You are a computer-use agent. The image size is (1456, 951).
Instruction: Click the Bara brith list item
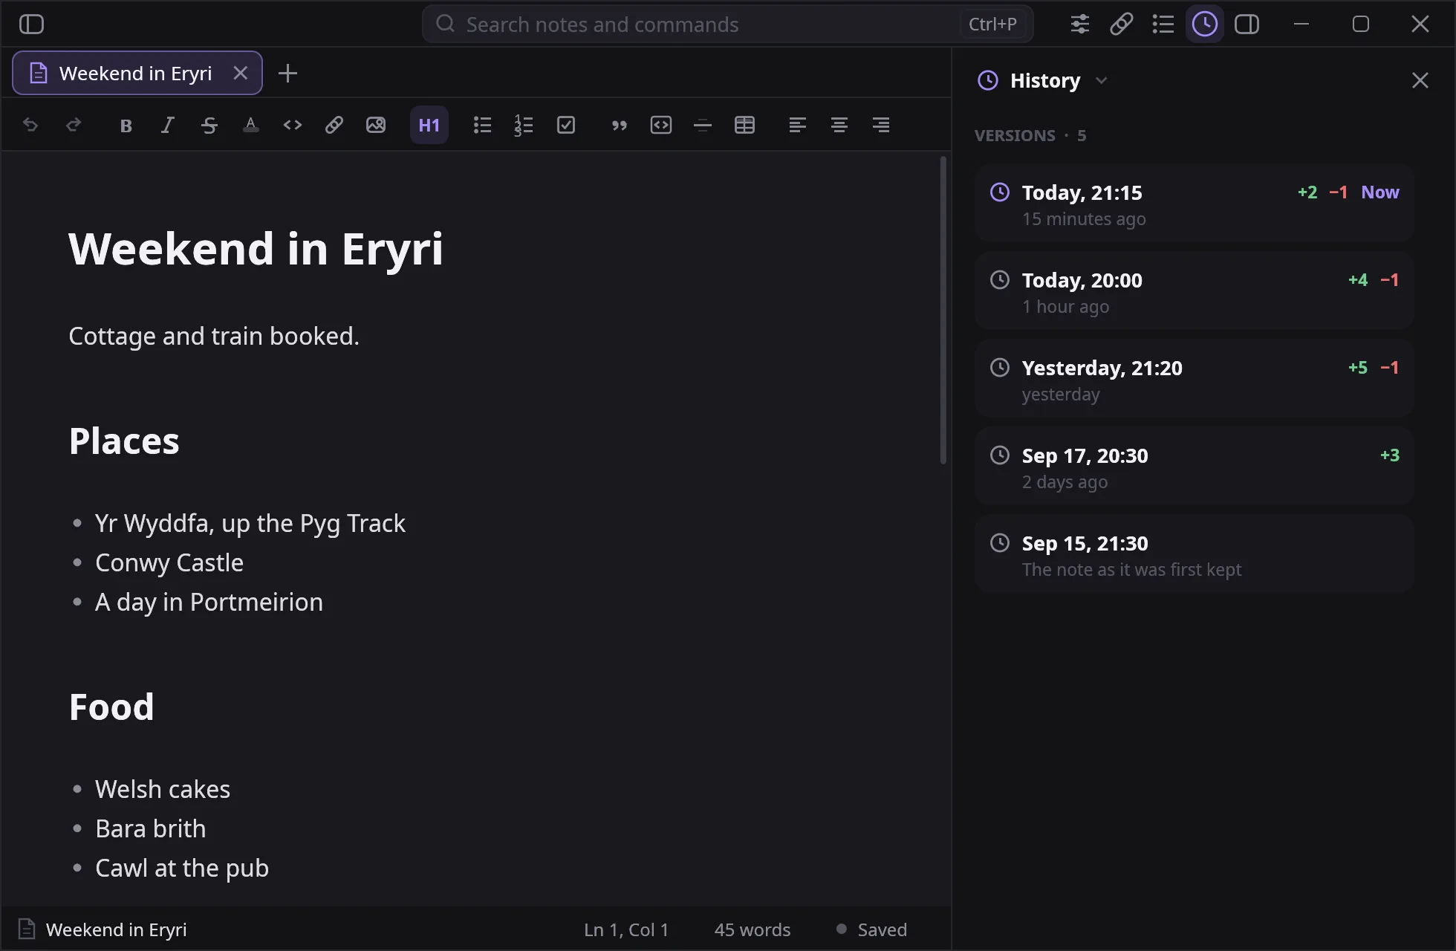click(151, 828)
